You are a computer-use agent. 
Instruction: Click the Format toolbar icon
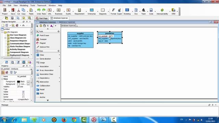pyautogui.click(x=113, y=11)
